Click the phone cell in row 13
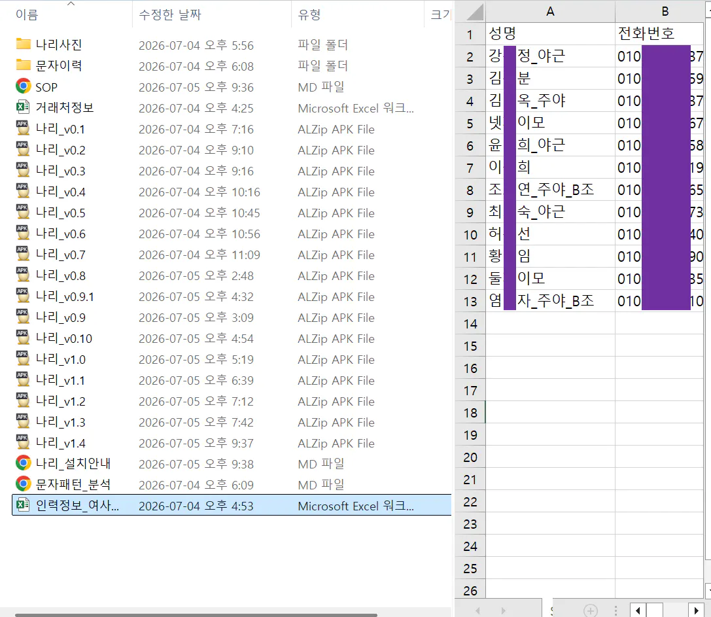Screen dimensions: 711x617 tap(660, 300)
